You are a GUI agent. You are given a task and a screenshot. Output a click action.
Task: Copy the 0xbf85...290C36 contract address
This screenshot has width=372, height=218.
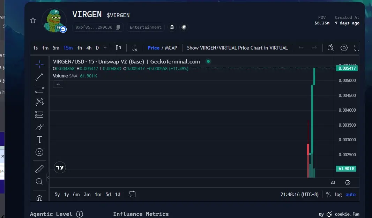click(x=118, y=27)
